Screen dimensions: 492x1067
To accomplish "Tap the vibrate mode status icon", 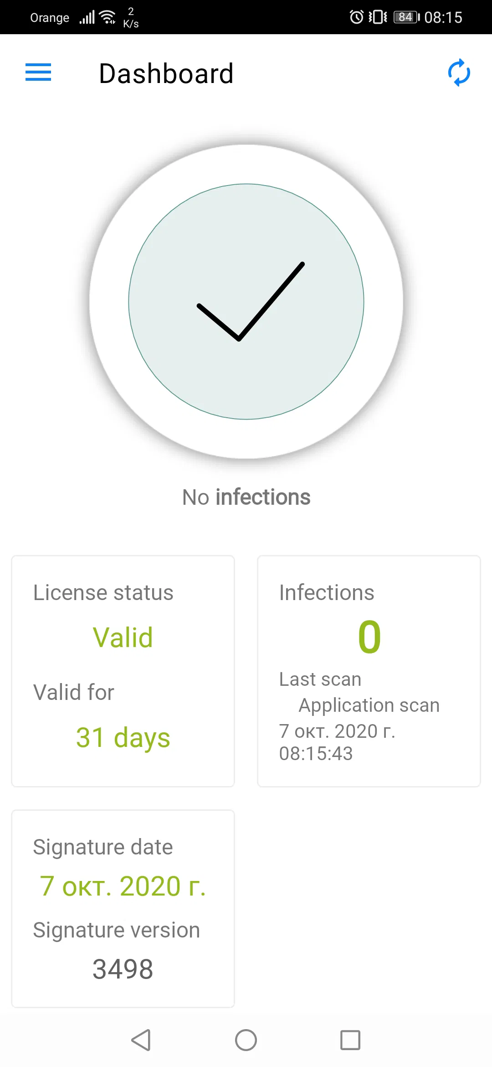I will [378, 17].
